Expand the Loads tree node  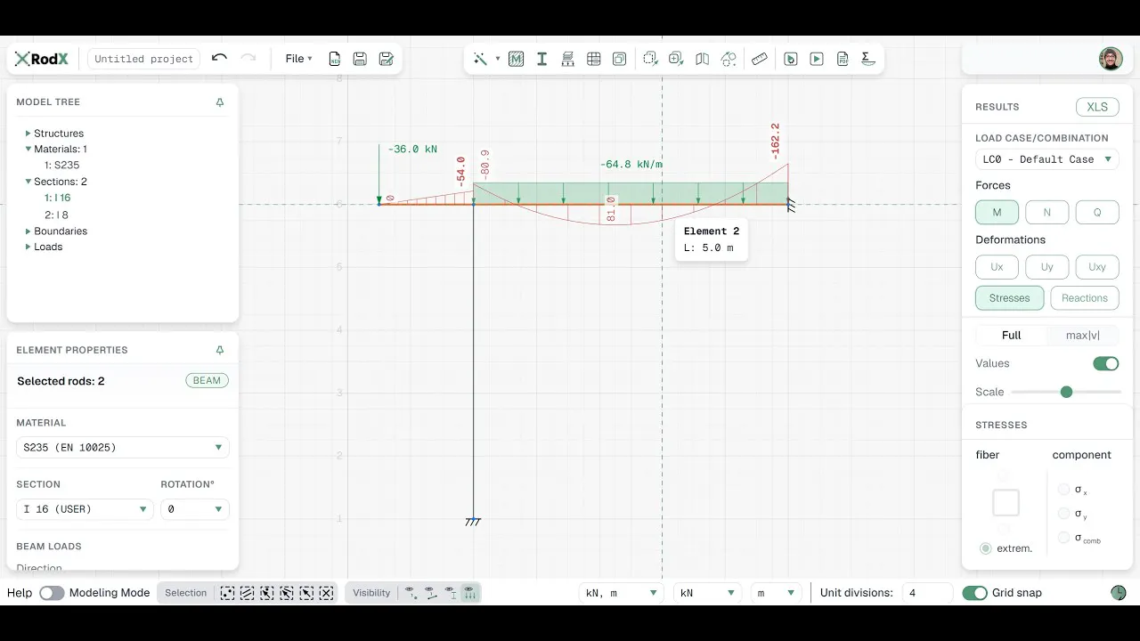tap(28, 247)
